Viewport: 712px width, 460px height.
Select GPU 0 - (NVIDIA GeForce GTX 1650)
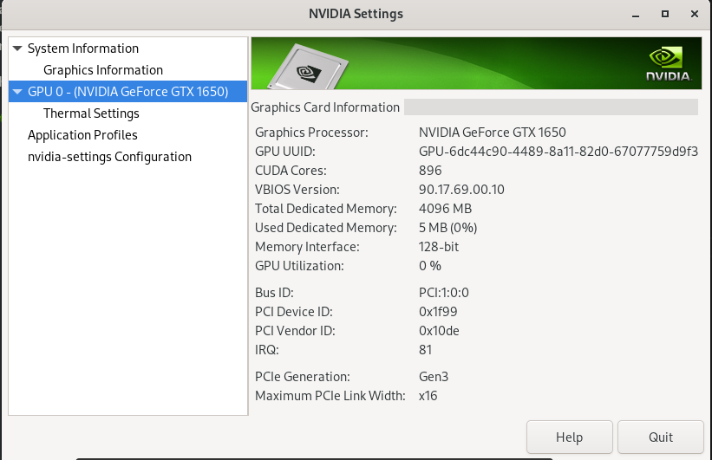pos(128,92)
